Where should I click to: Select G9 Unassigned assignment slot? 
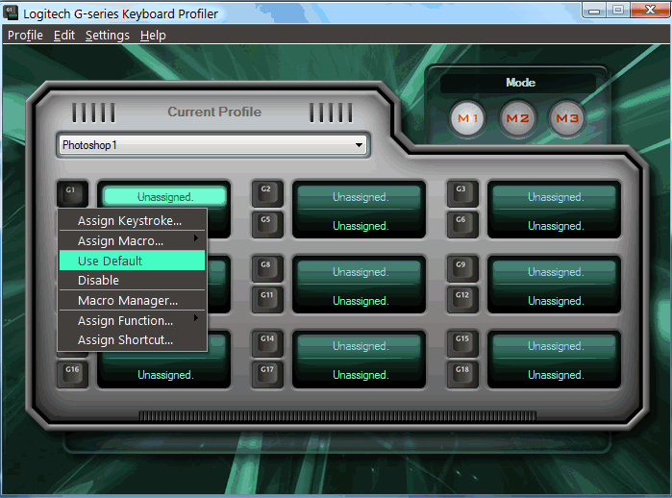[555, 272]
